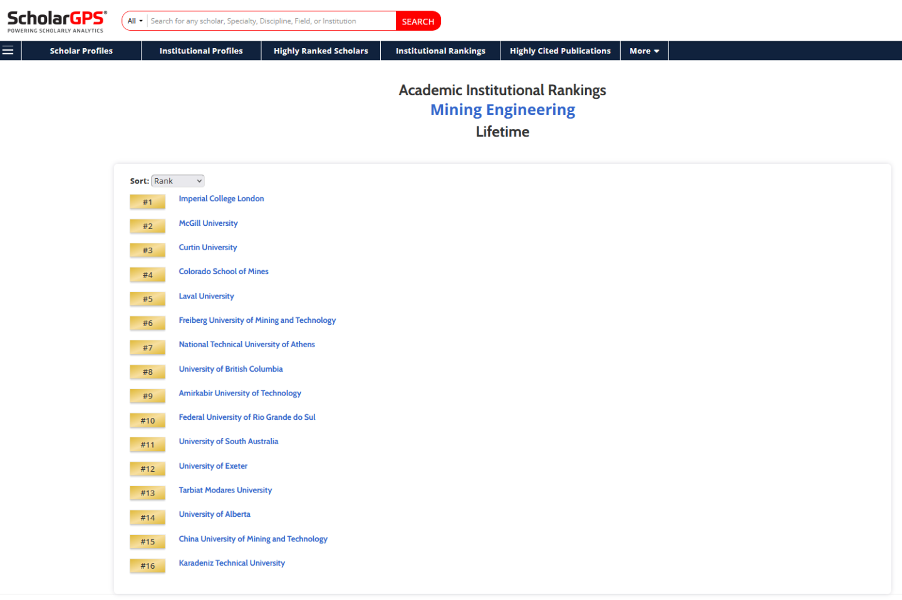
Task: Click the Lifetime heading text
Action: click(502, 132)
